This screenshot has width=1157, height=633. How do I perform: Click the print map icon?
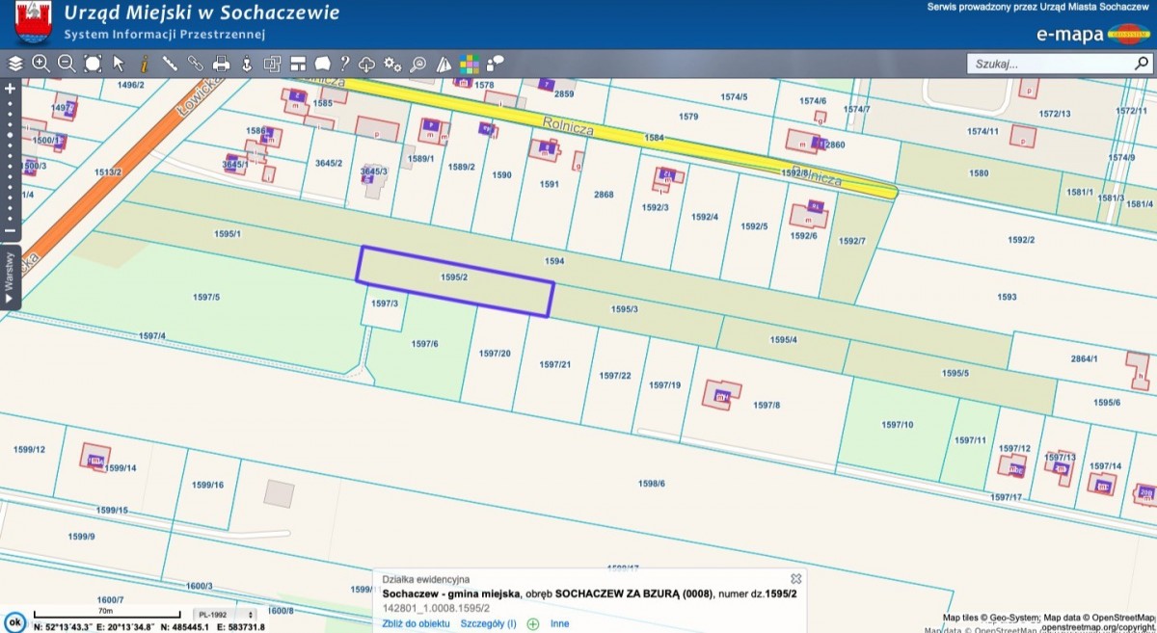[221, 64]
